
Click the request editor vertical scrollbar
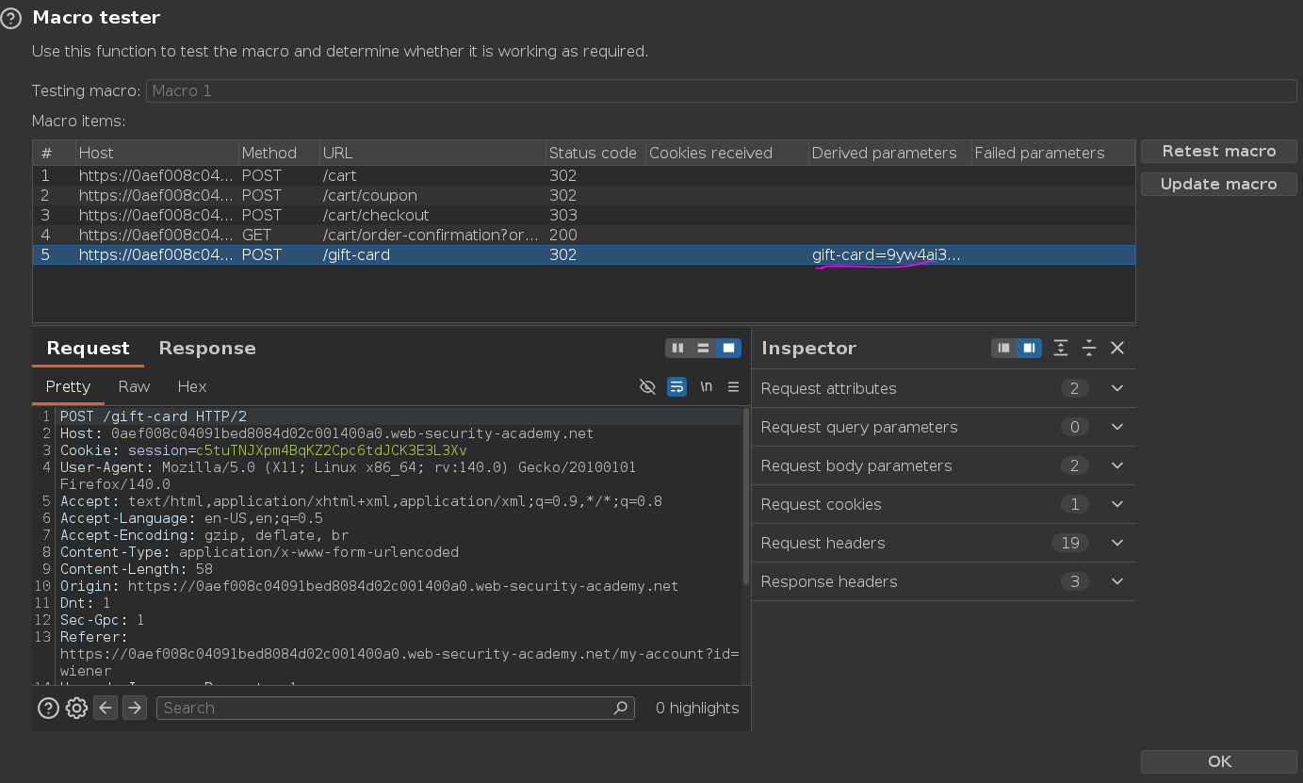746,497
